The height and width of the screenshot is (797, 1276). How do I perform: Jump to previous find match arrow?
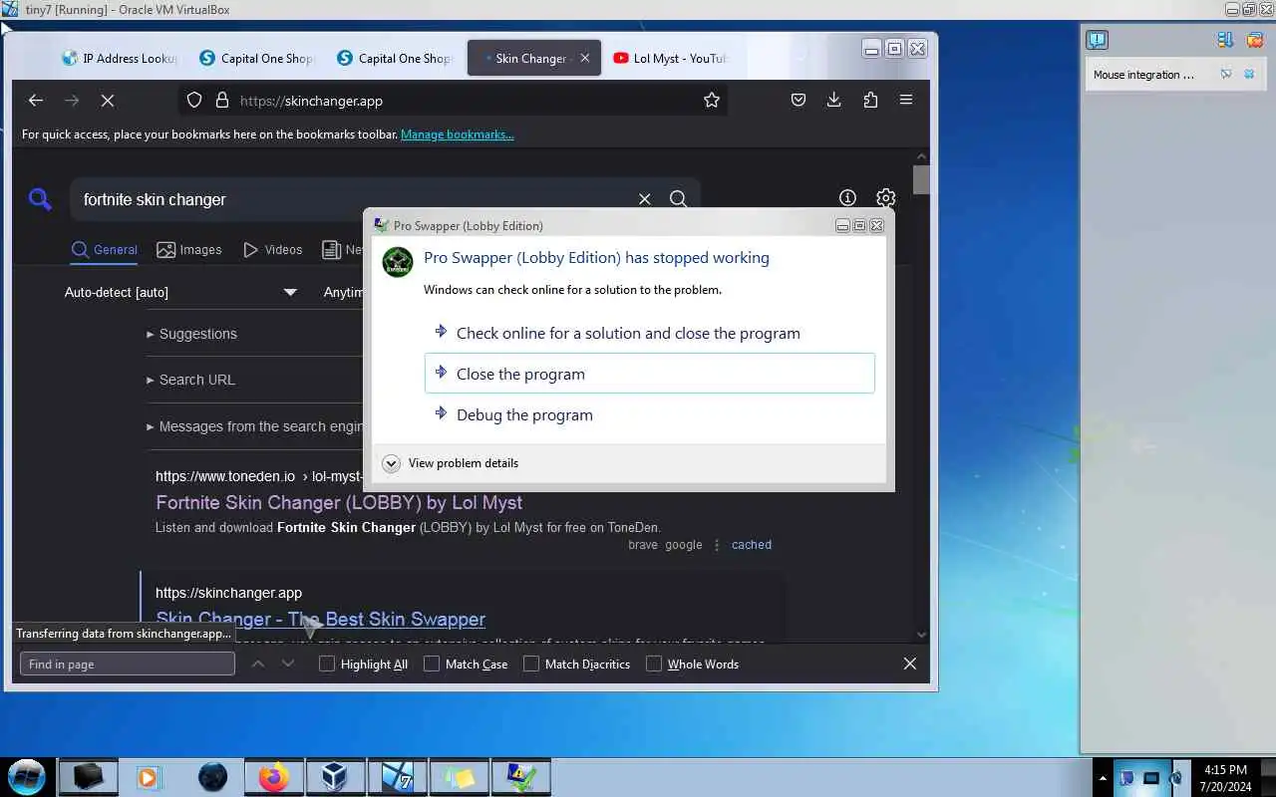coord(258,664)
